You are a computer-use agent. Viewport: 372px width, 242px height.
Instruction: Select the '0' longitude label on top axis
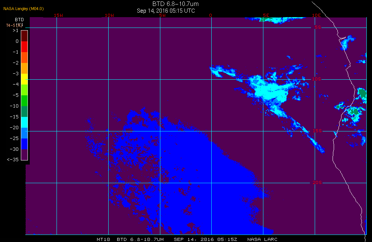(211, 15)
